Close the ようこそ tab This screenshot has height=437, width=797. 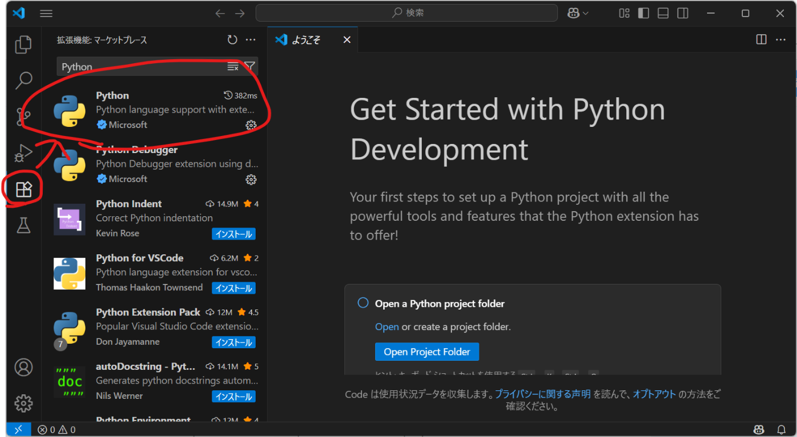coord(347,40)
